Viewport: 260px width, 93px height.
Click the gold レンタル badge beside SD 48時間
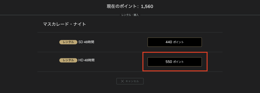[68, 42]
